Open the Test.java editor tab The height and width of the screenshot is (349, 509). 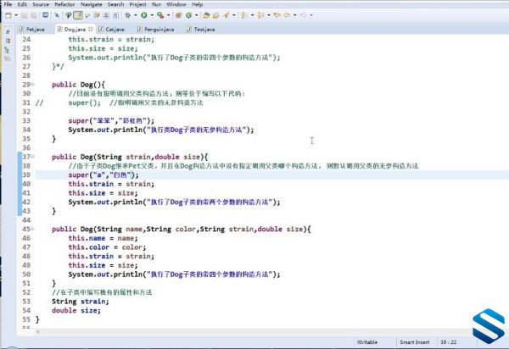click(x=200, y=29)
